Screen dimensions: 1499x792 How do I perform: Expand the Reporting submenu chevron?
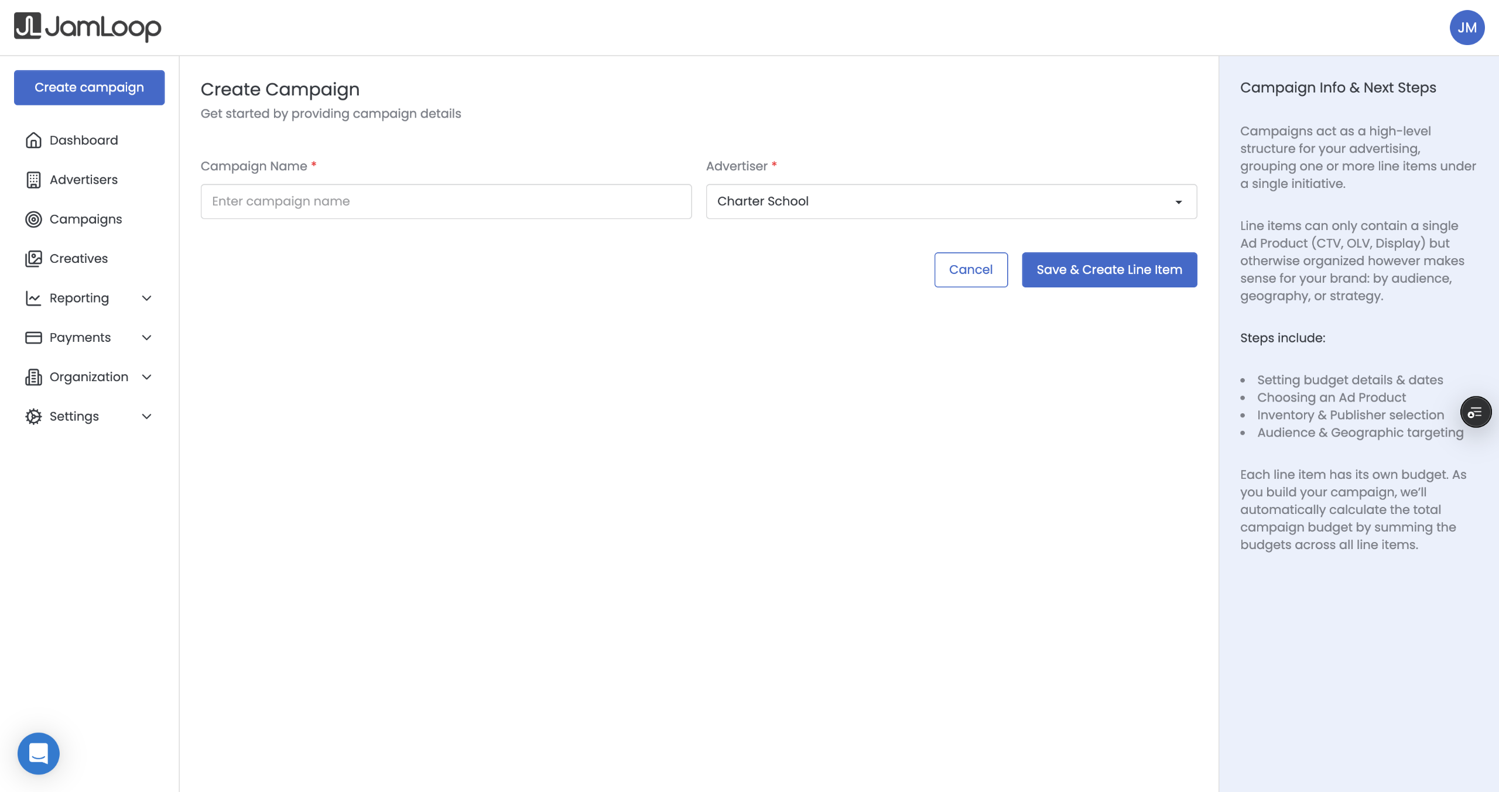pyautogui.click(x=147, y=298)
